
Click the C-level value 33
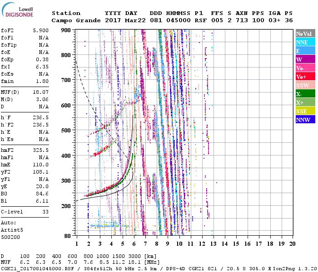pyautogui.click(x=45, y=212)
